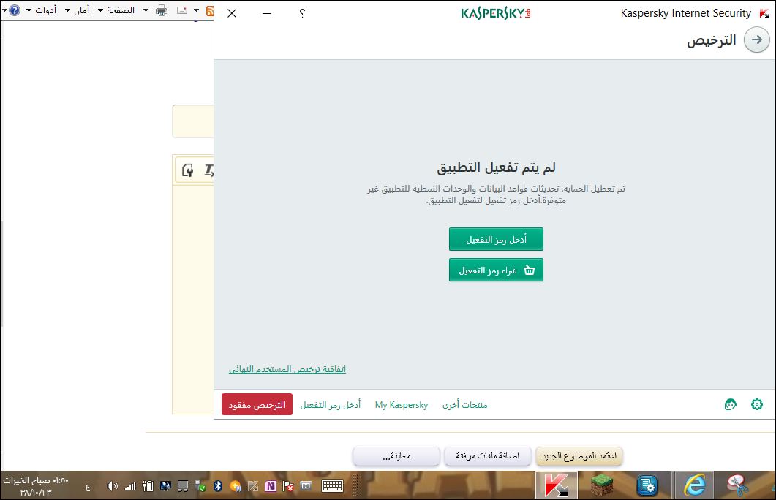Click the Kaspersky logo in the title bar

pos(495,13)
